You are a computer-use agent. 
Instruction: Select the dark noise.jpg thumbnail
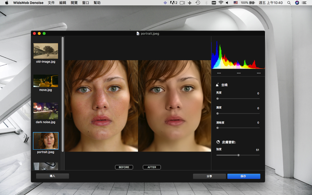click(46, 111)
